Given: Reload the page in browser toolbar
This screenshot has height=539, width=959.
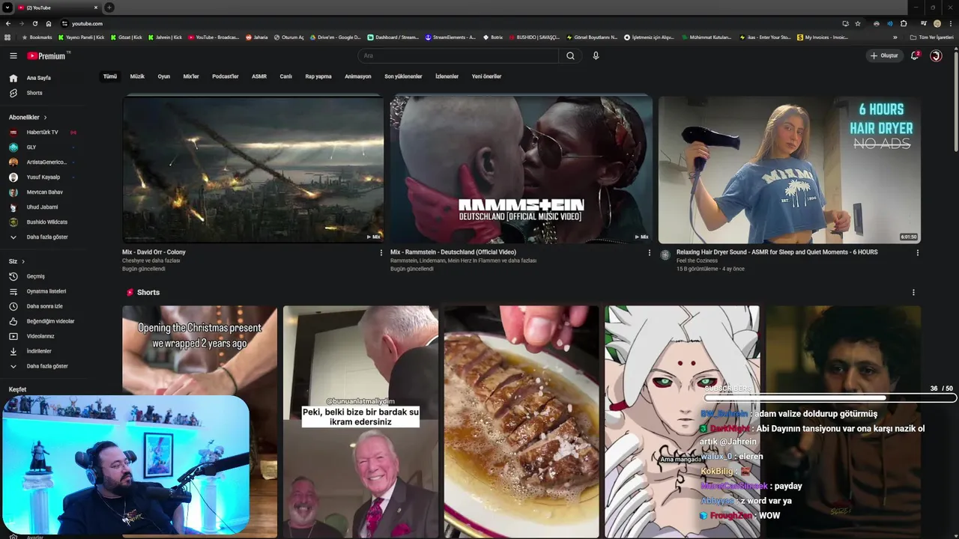Looking at the screenshot, I should pos(34,23).
